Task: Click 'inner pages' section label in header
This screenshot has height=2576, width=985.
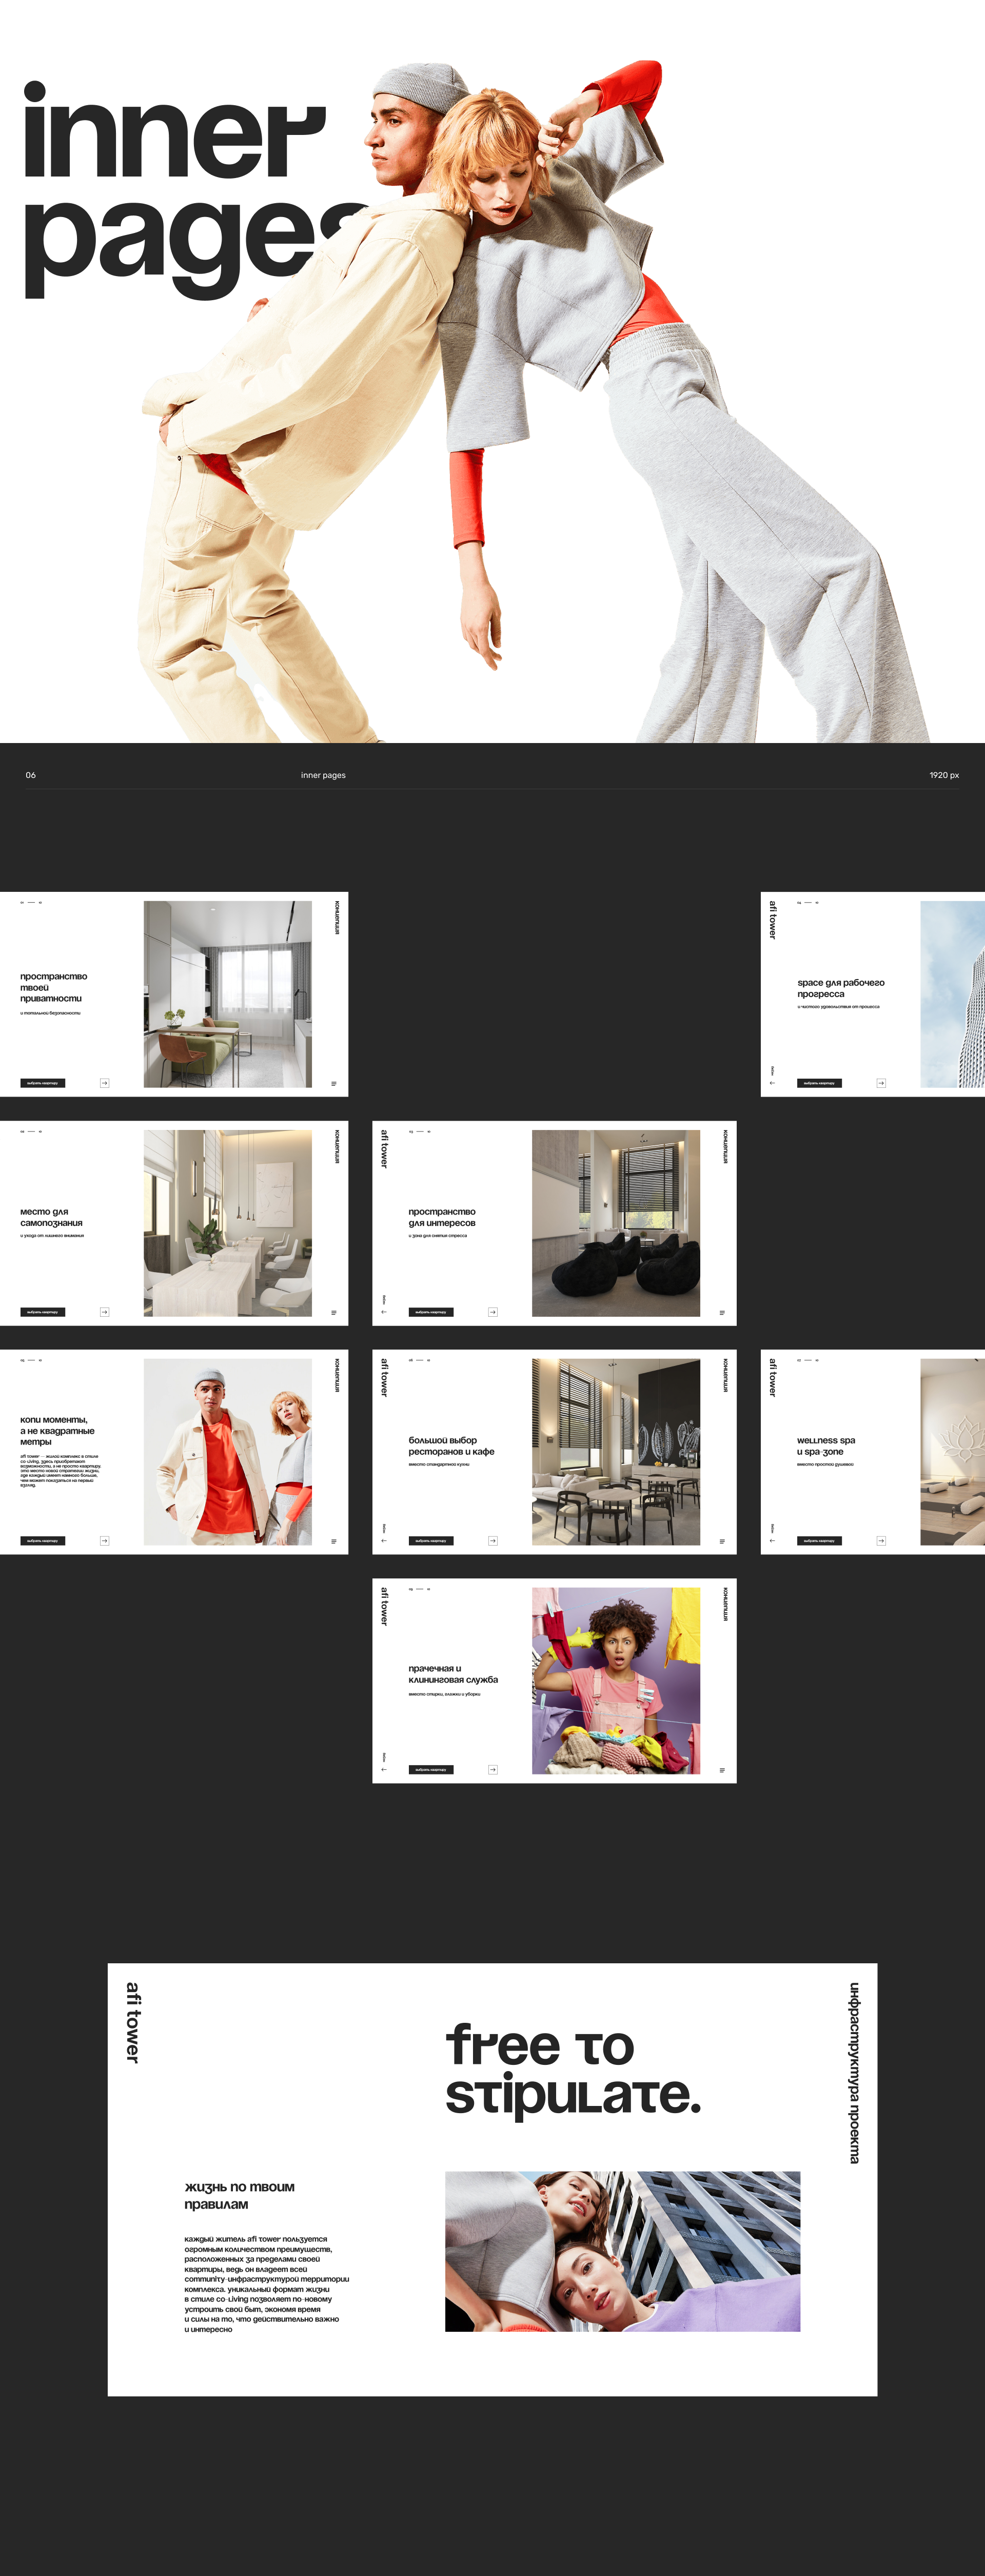Action: pyautogui.click(x=323, y=775)
